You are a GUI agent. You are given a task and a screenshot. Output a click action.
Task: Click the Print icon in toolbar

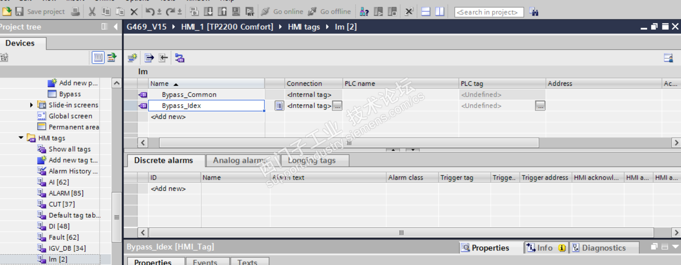(76, 12)
